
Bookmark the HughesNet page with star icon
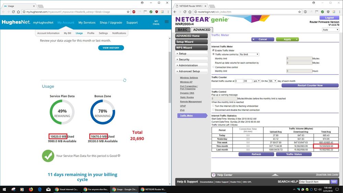coord(128,12)
